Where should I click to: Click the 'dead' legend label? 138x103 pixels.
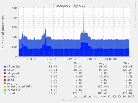(x=11, y=80)
